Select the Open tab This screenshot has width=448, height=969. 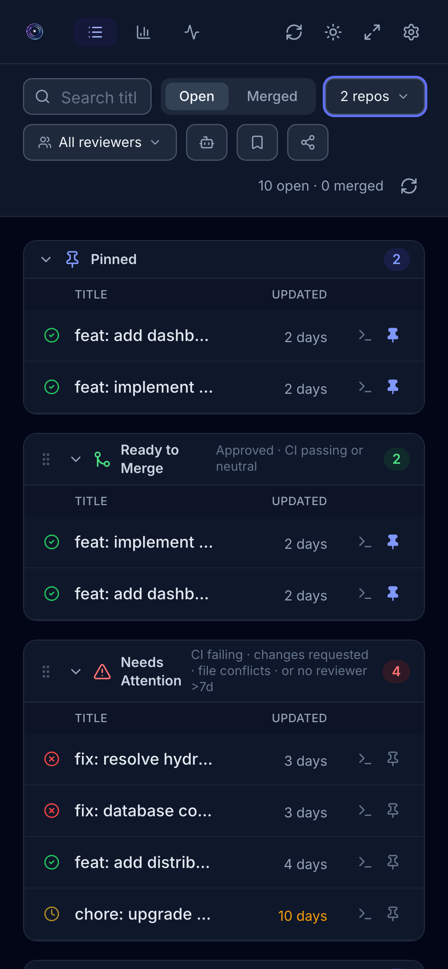coord(197,96)
